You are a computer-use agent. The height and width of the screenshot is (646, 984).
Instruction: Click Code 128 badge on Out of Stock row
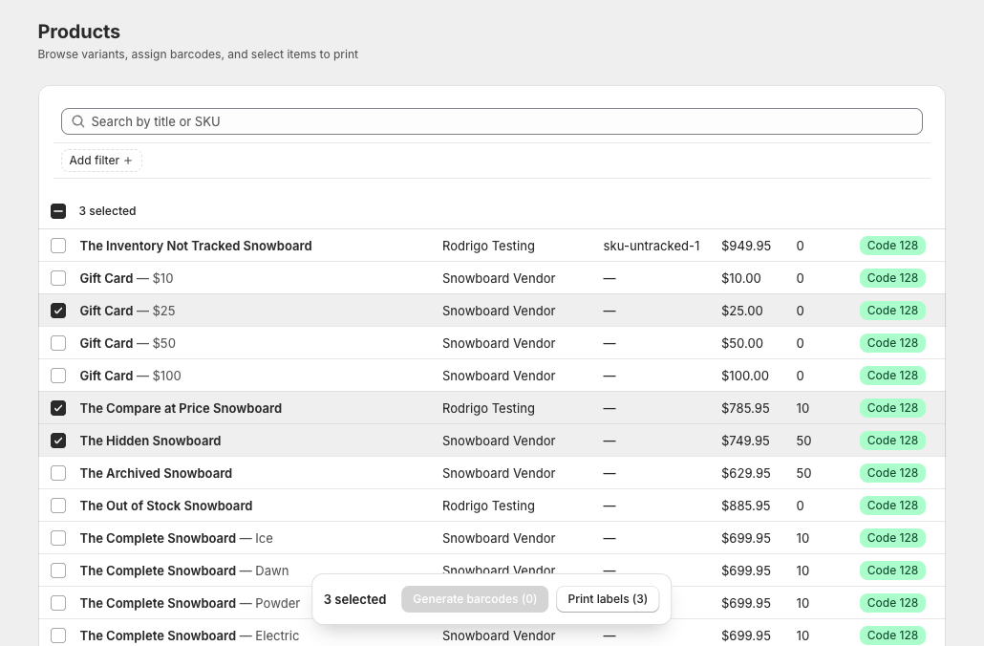tap(892, 506)
